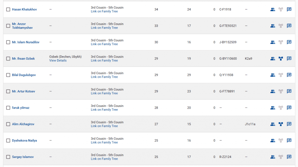Check the box beside Sergey Islamov
Screen dimensions: 298x167
coord(8,157)
